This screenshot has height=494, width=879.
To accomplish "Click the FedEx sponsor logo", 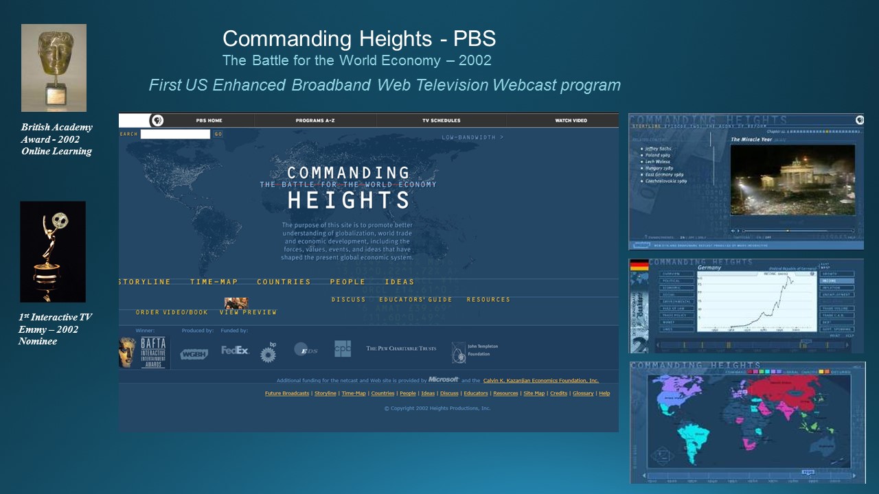I will click(235, 351).
